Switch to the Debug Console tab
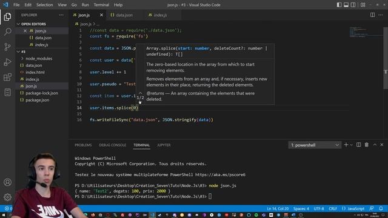 pyautogui.click(x=113, y=145)
